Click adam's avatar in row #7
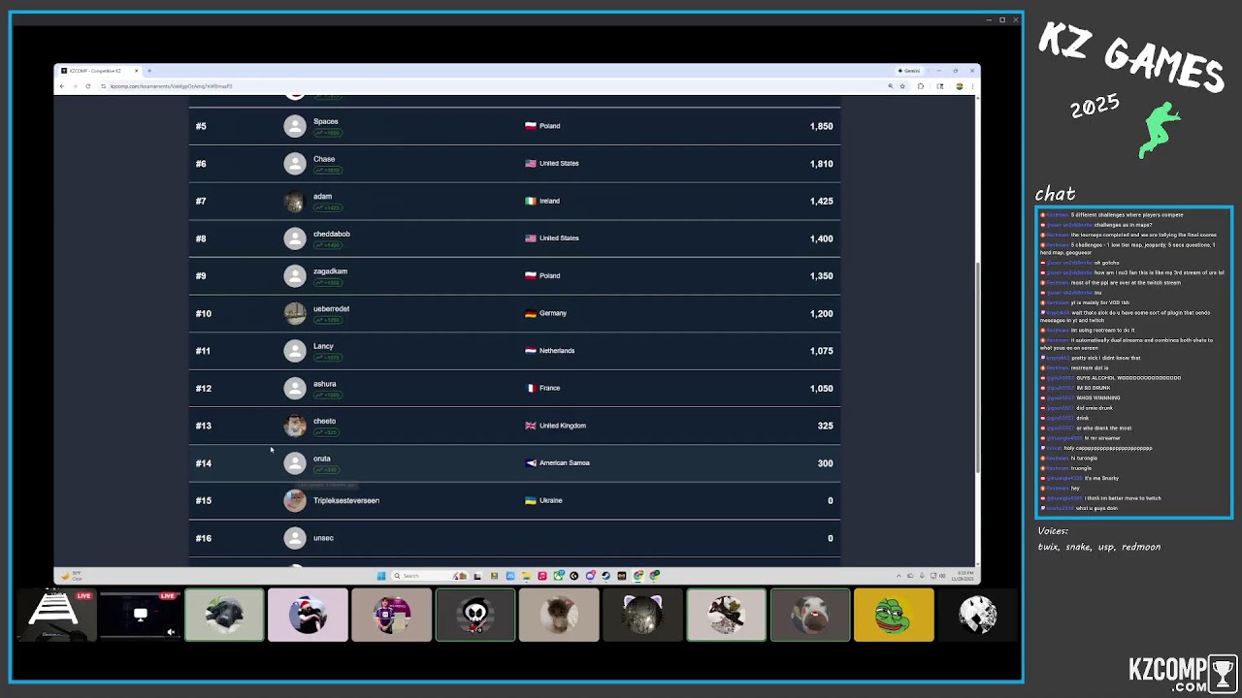This screenshot has width=1242, height=698. [295, 201]
